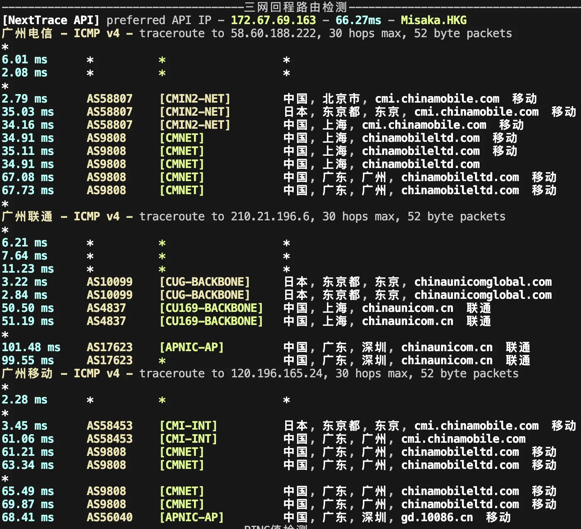The width and height of the screenshot is (581, 529).
Task: Click the gd.10086.cn domain
Action: (x=437, y=517)
